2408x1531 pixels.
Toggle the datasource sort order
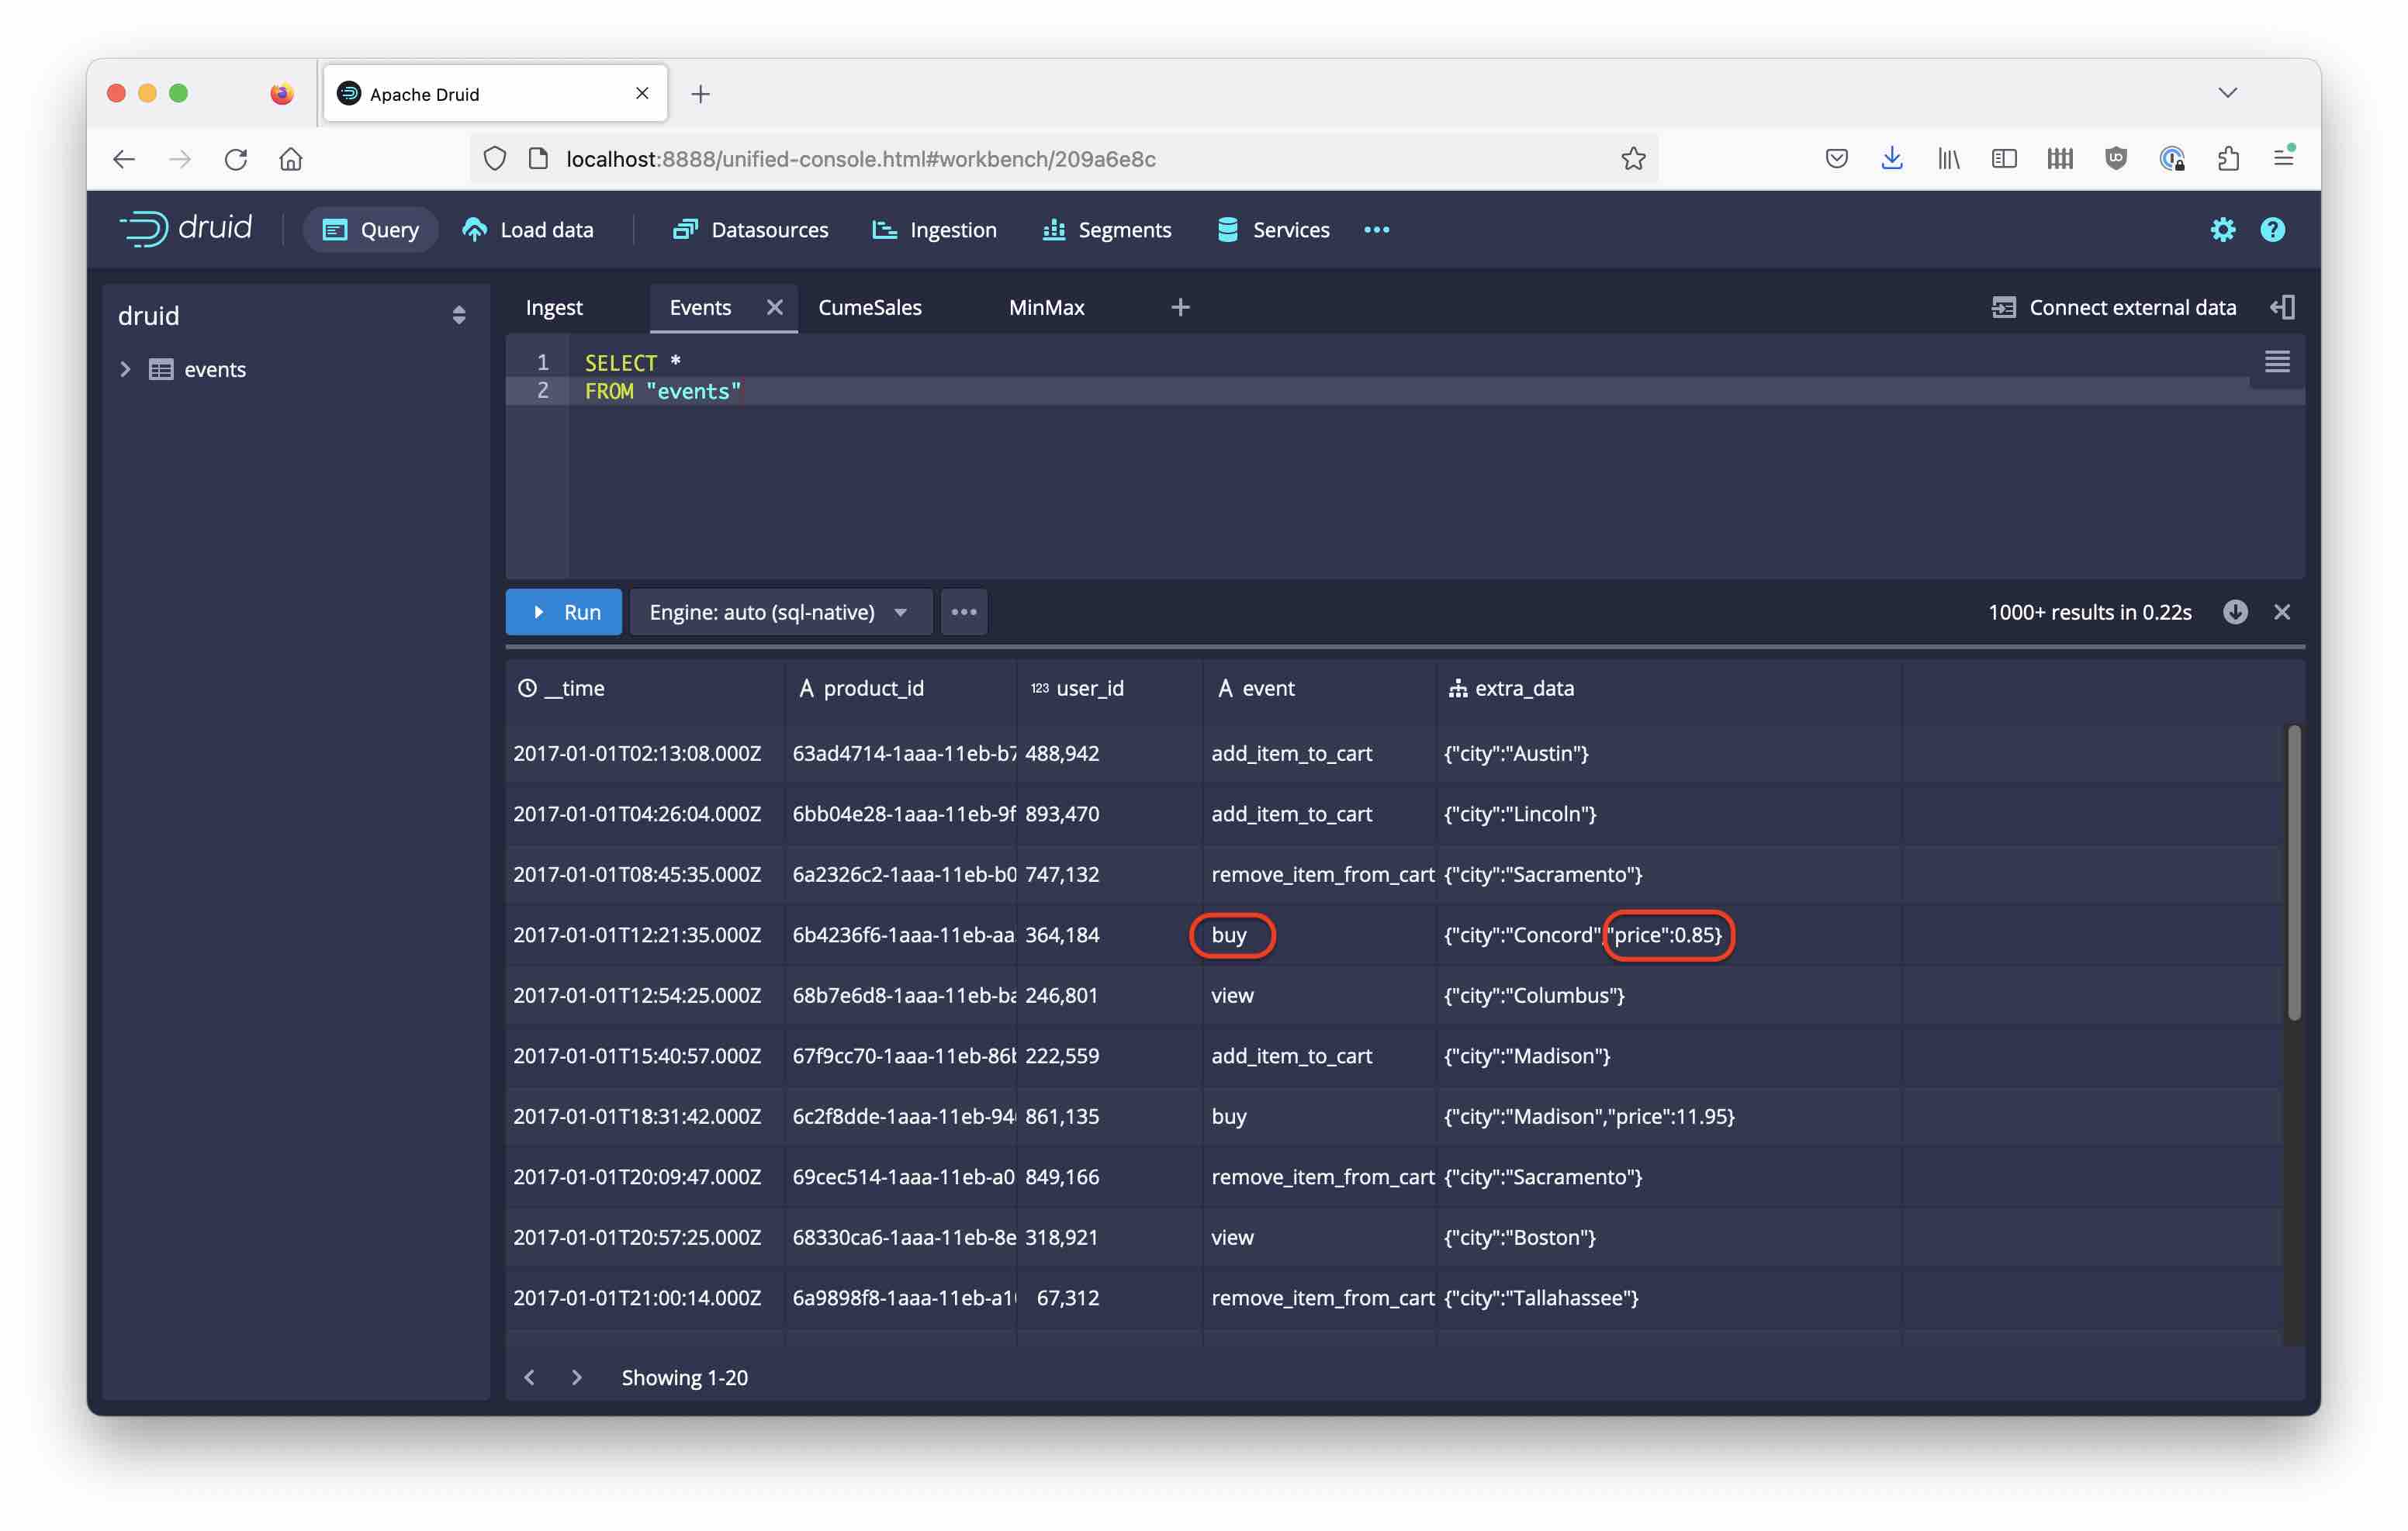pyautogui.click(x=459, y=315)
